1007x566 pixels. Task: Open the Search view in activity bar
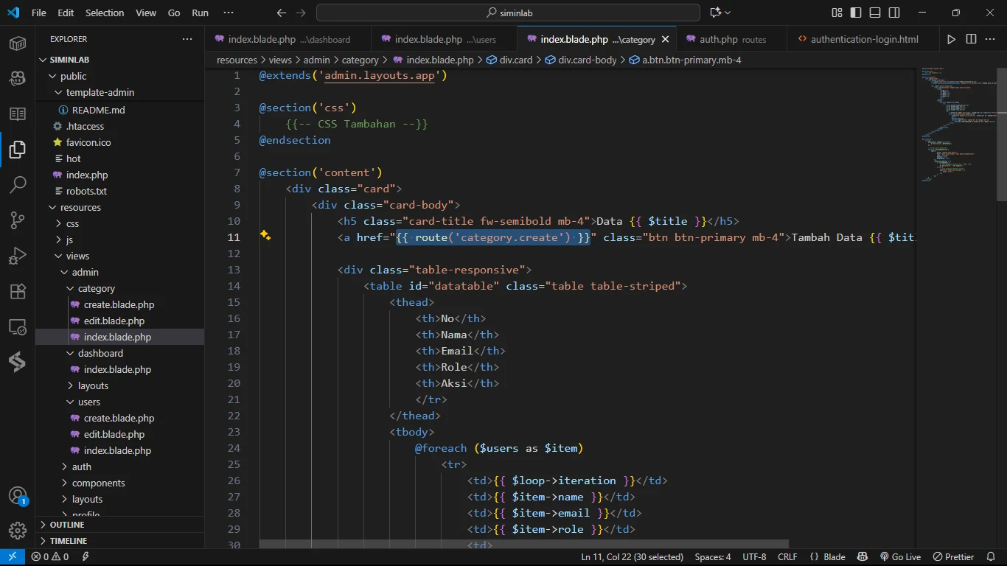(x=18, y=184)
